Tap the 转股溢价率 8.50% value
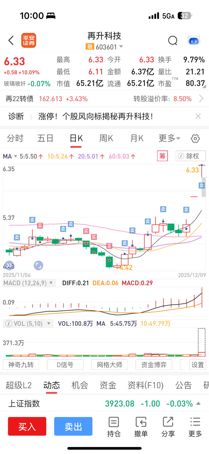This screenshot has height=454, width=209. point(183,99)
